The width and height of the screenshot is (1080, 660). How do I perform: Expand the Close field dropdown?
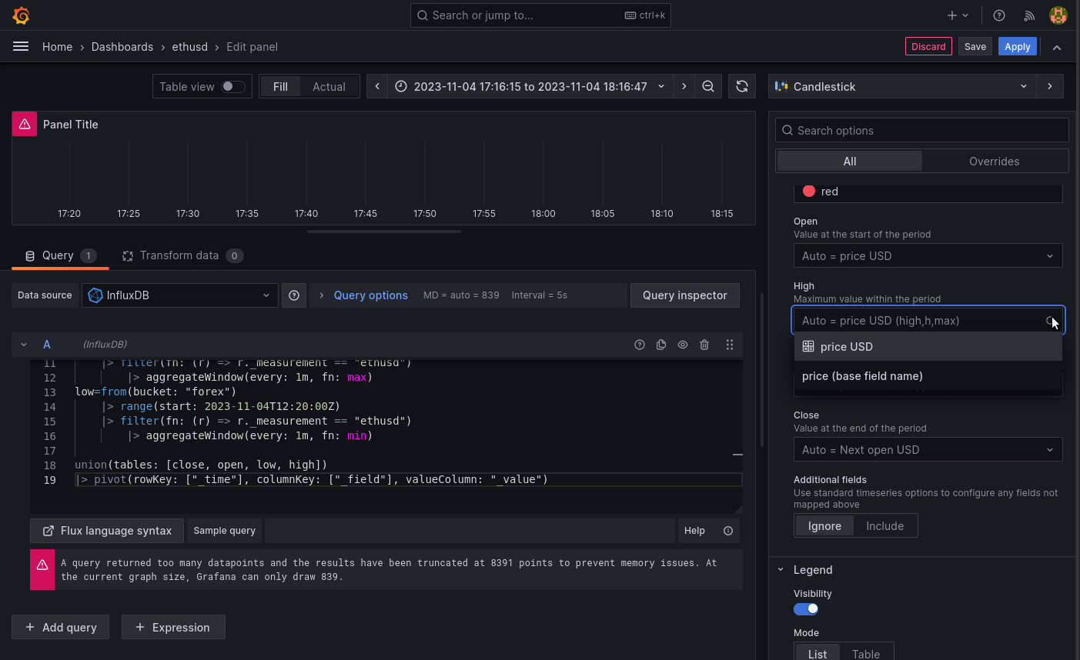(x=928, y=450)
